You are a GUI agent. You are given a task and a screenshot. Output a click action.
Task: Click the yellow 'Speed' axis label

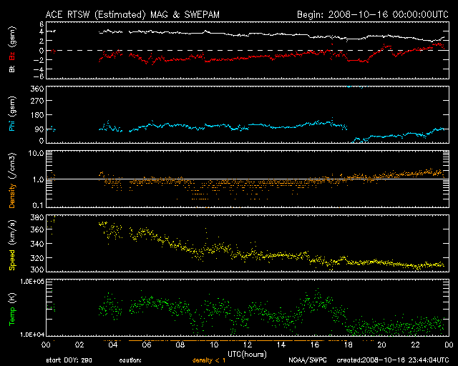pos(12,259)
